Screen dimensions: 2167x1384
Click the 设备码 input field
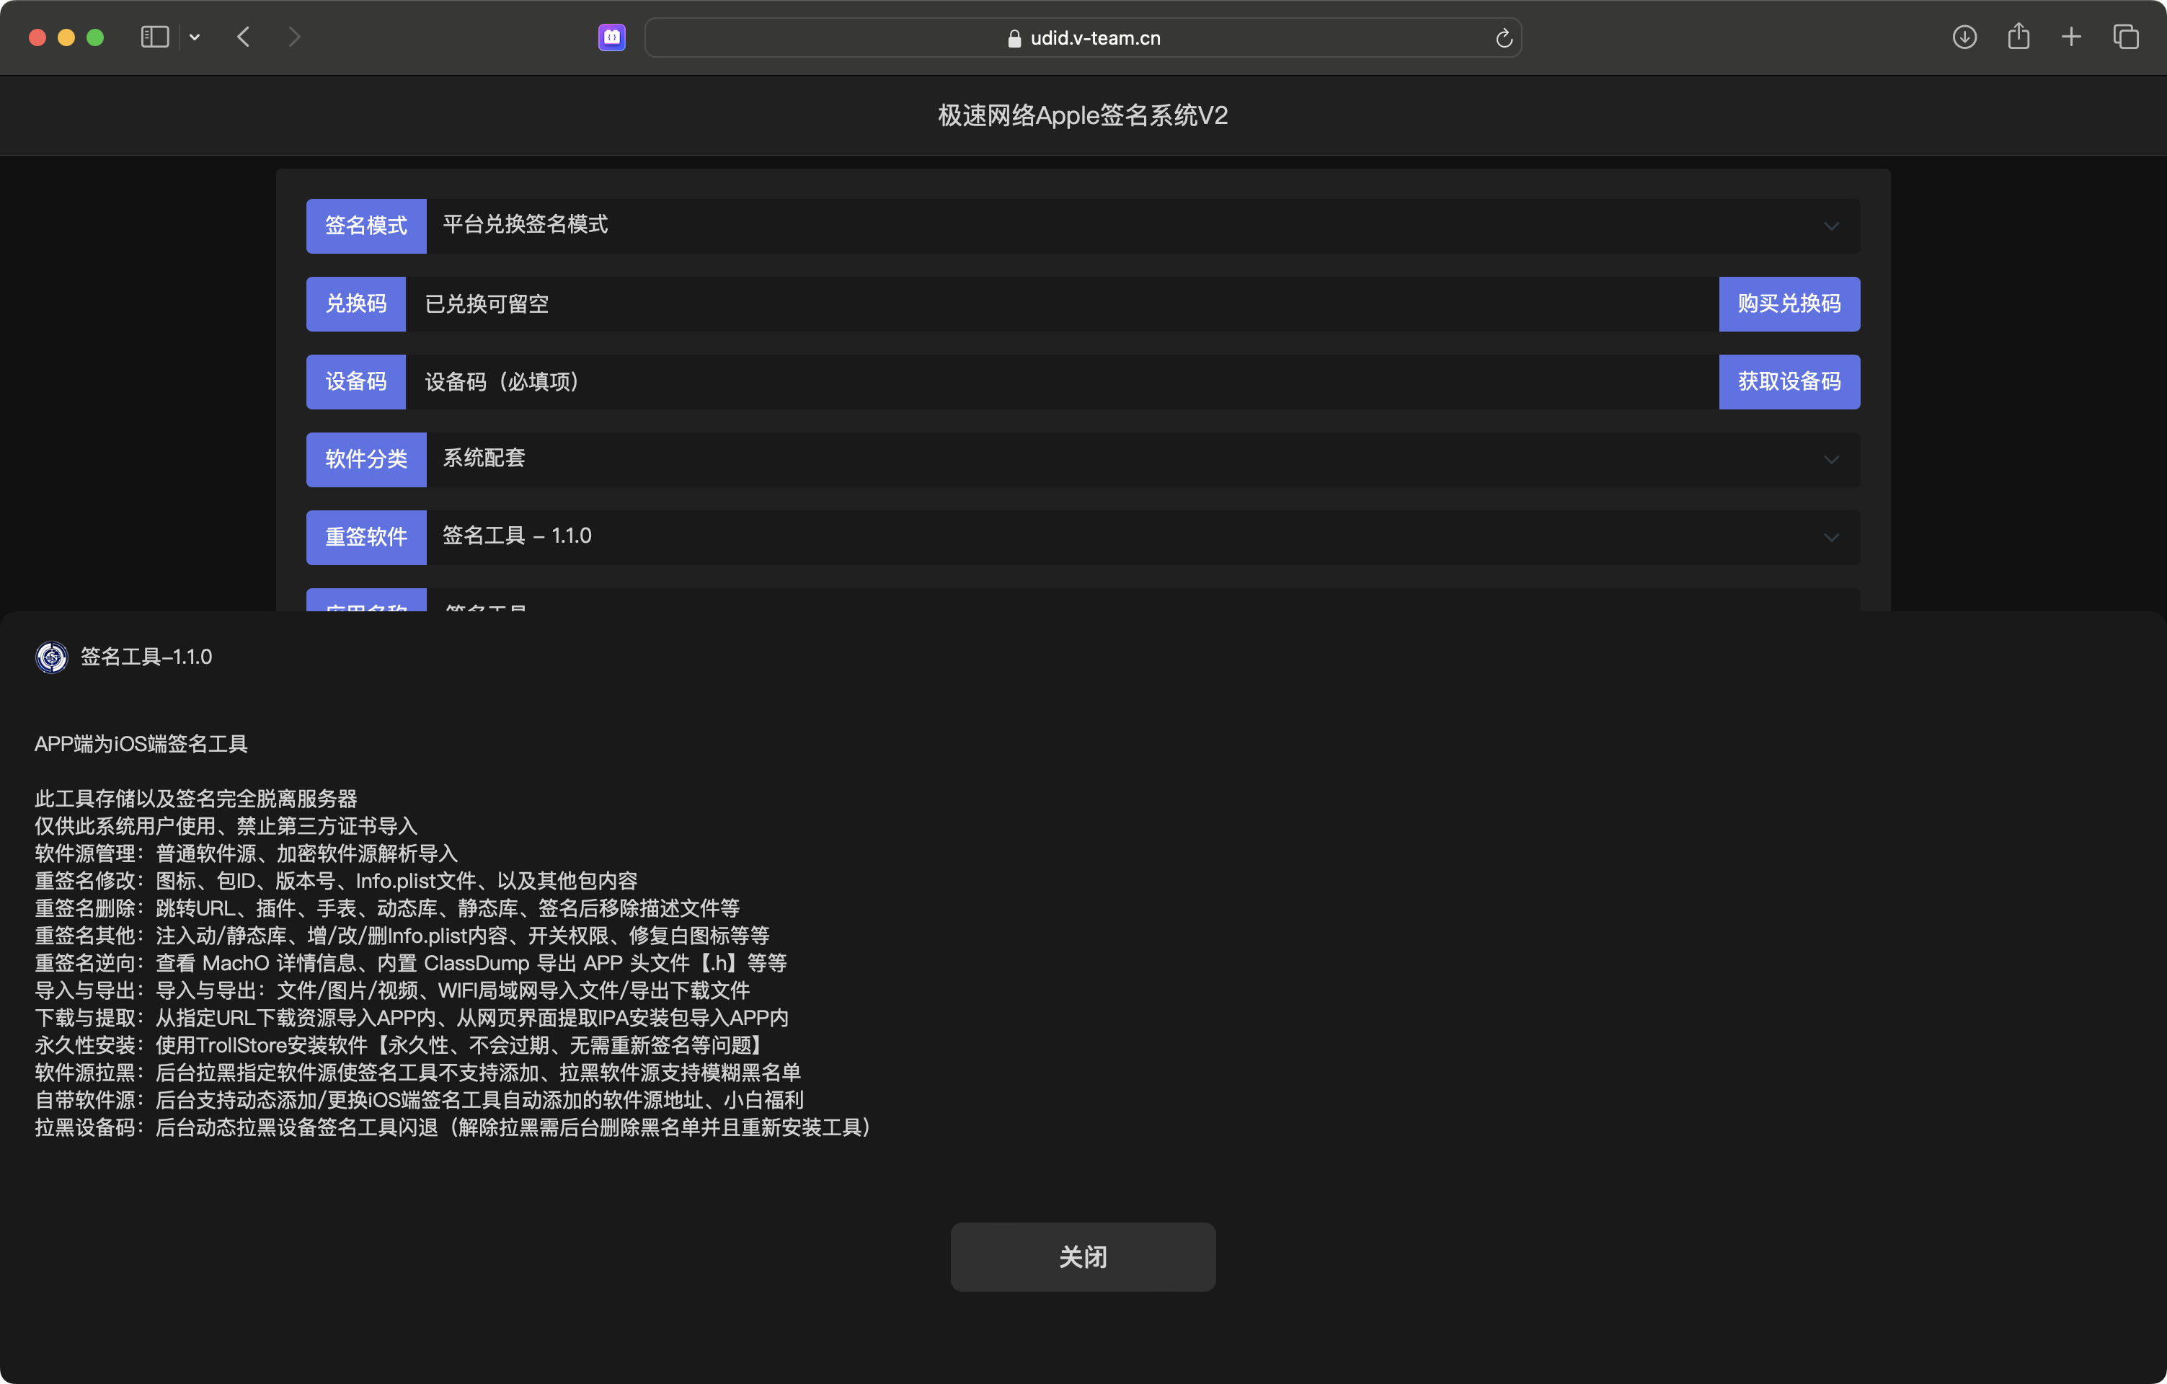point(1062,381)
